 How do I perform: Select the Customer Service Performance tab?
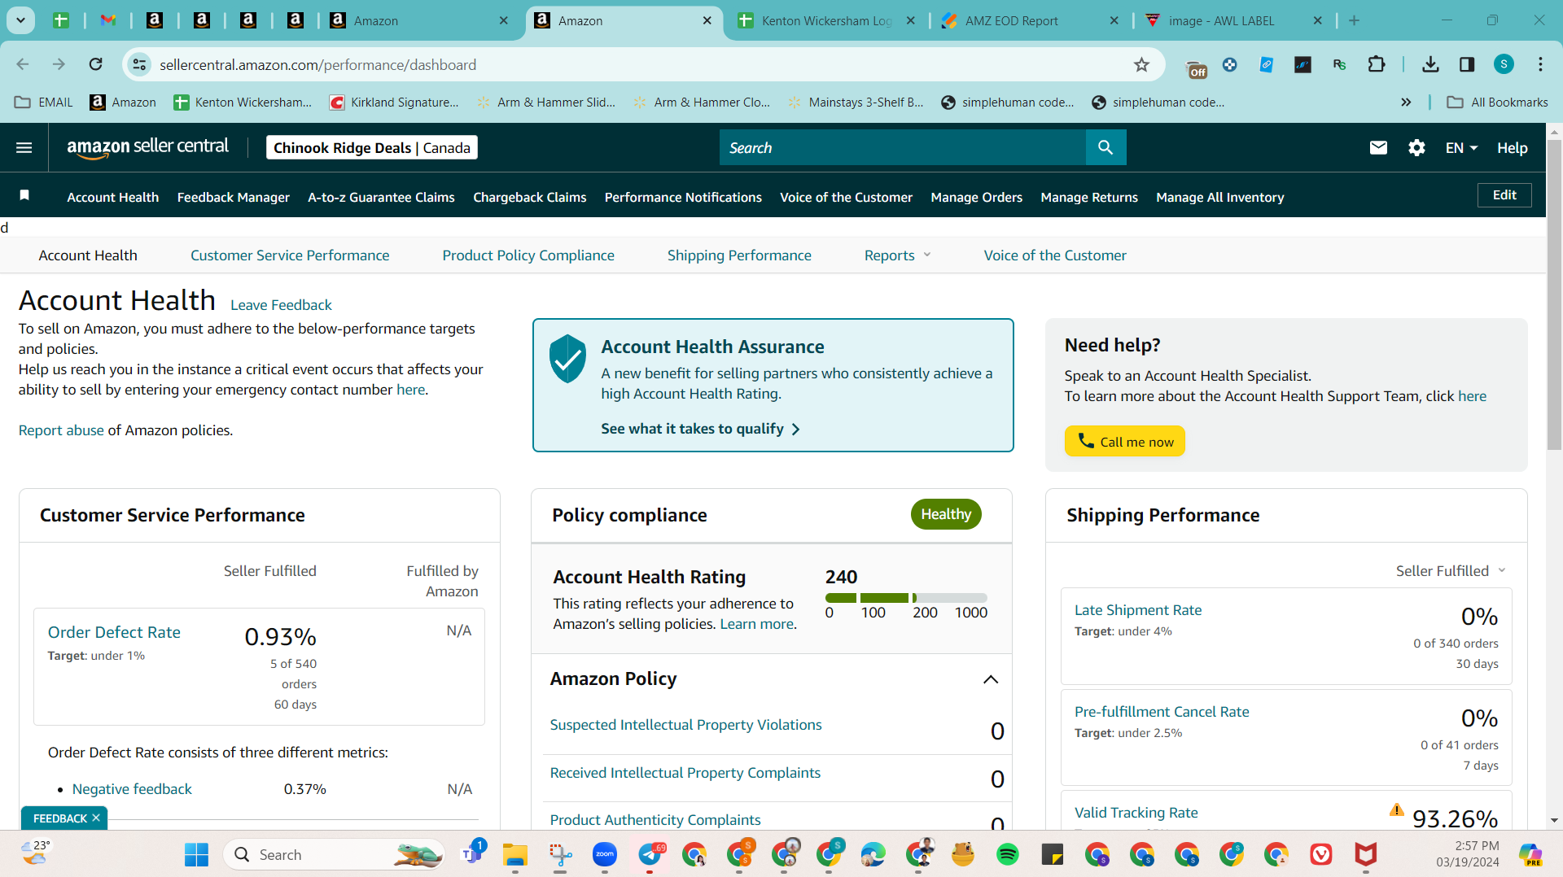pos(290,255)
